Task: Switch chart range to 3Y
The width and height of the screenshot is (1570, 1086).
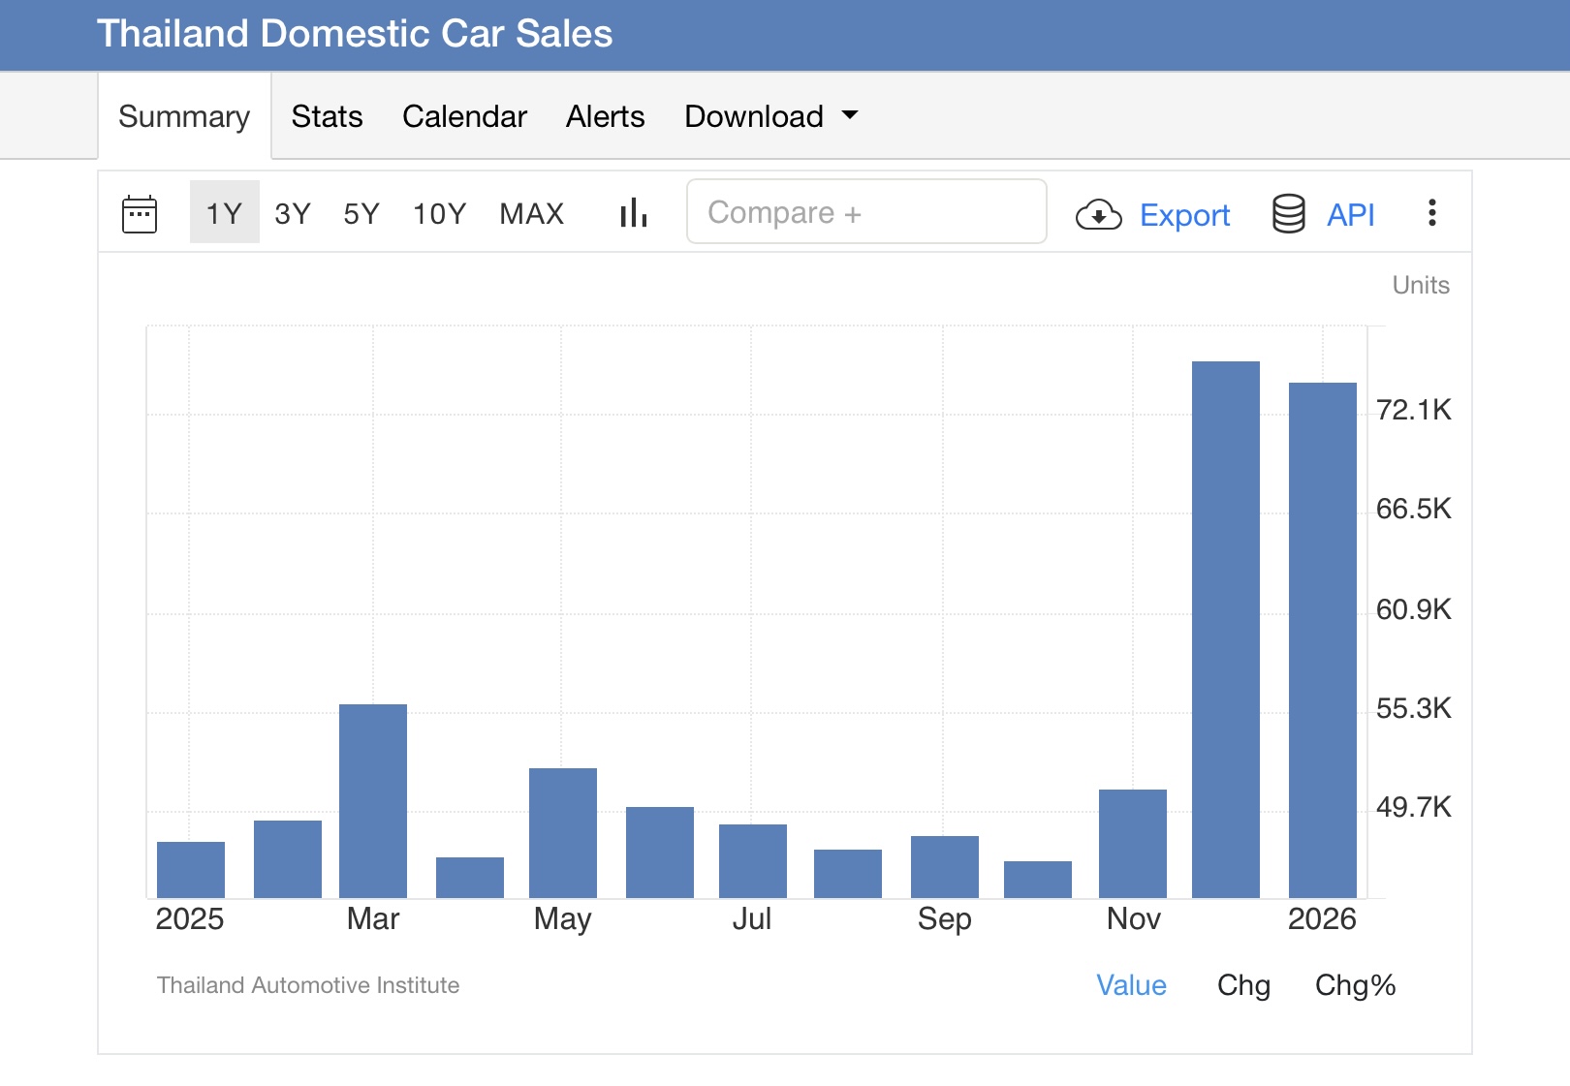Action: tap(293, 213)
